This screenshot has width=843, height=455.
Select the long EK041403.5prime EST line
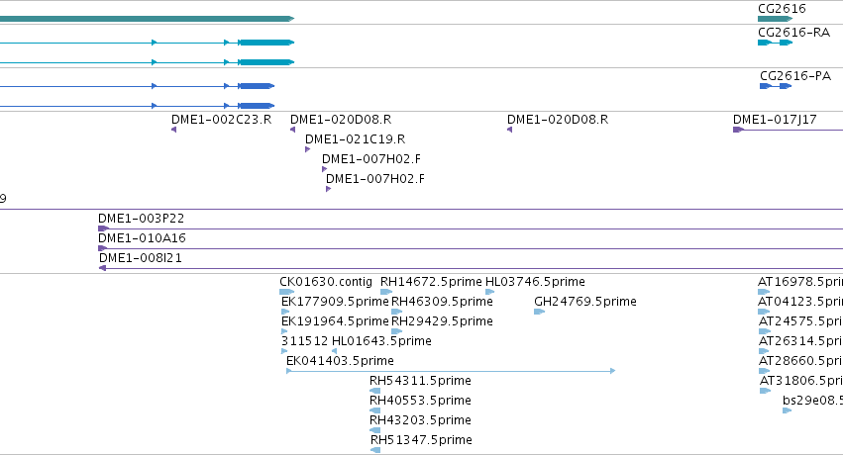[x=451, y=371]
